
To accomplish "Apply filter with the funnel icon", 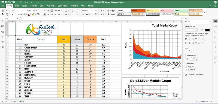I will [73, 15].
